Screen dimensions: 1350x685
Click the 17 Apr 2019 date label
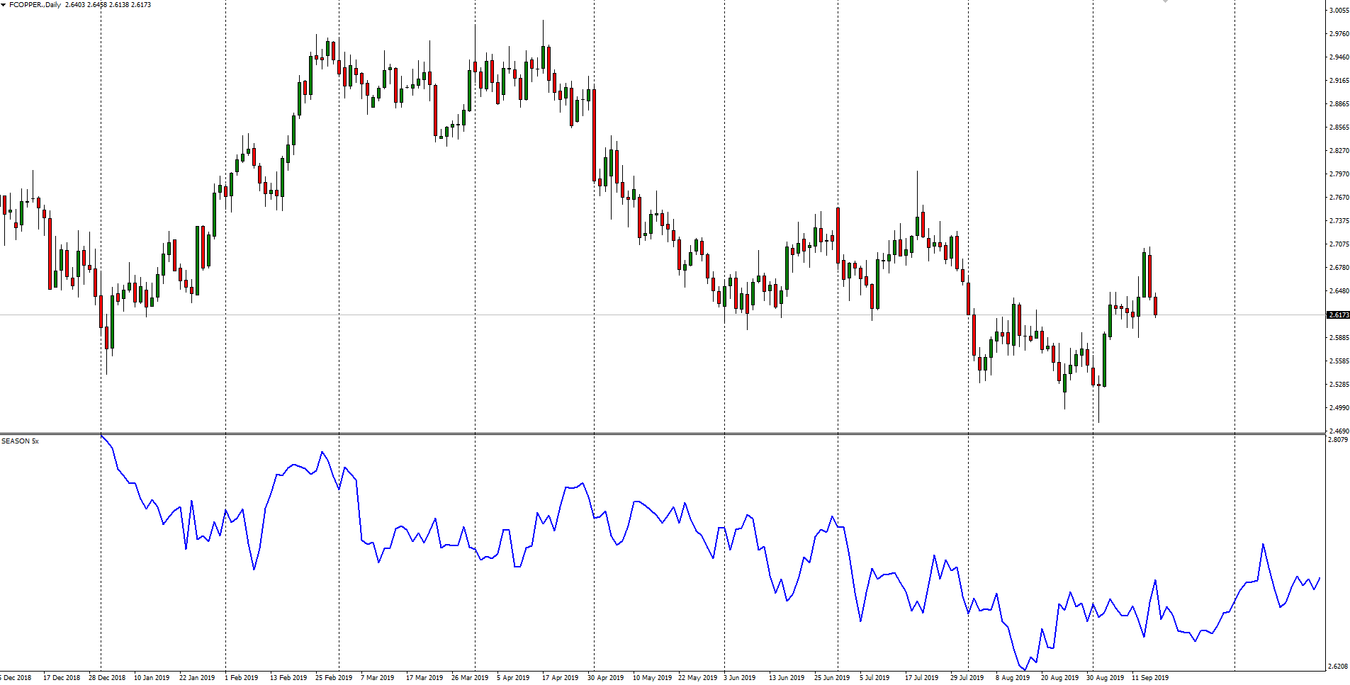pos(561,678)
